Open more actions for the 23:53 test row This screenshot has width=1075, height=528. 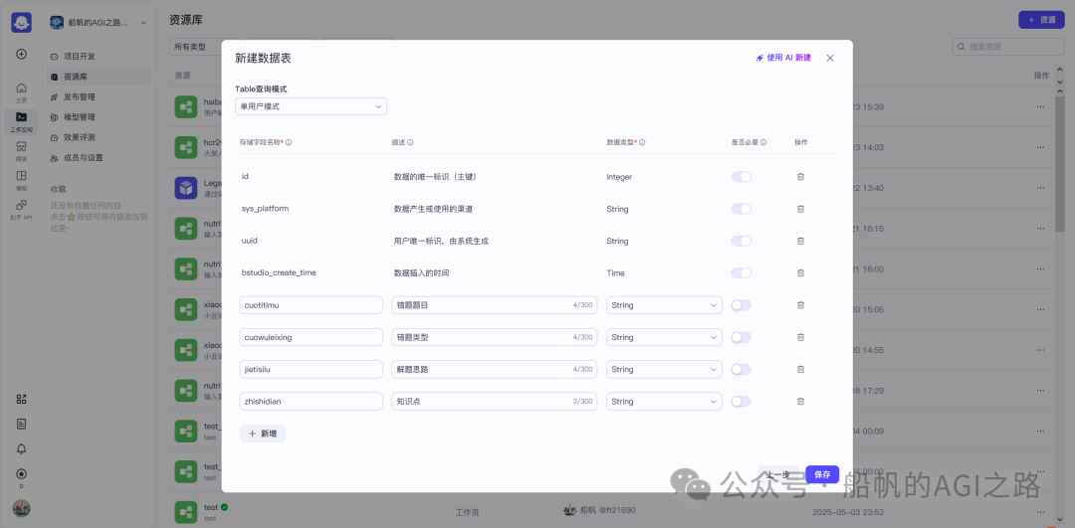(x=1040, y=511)
